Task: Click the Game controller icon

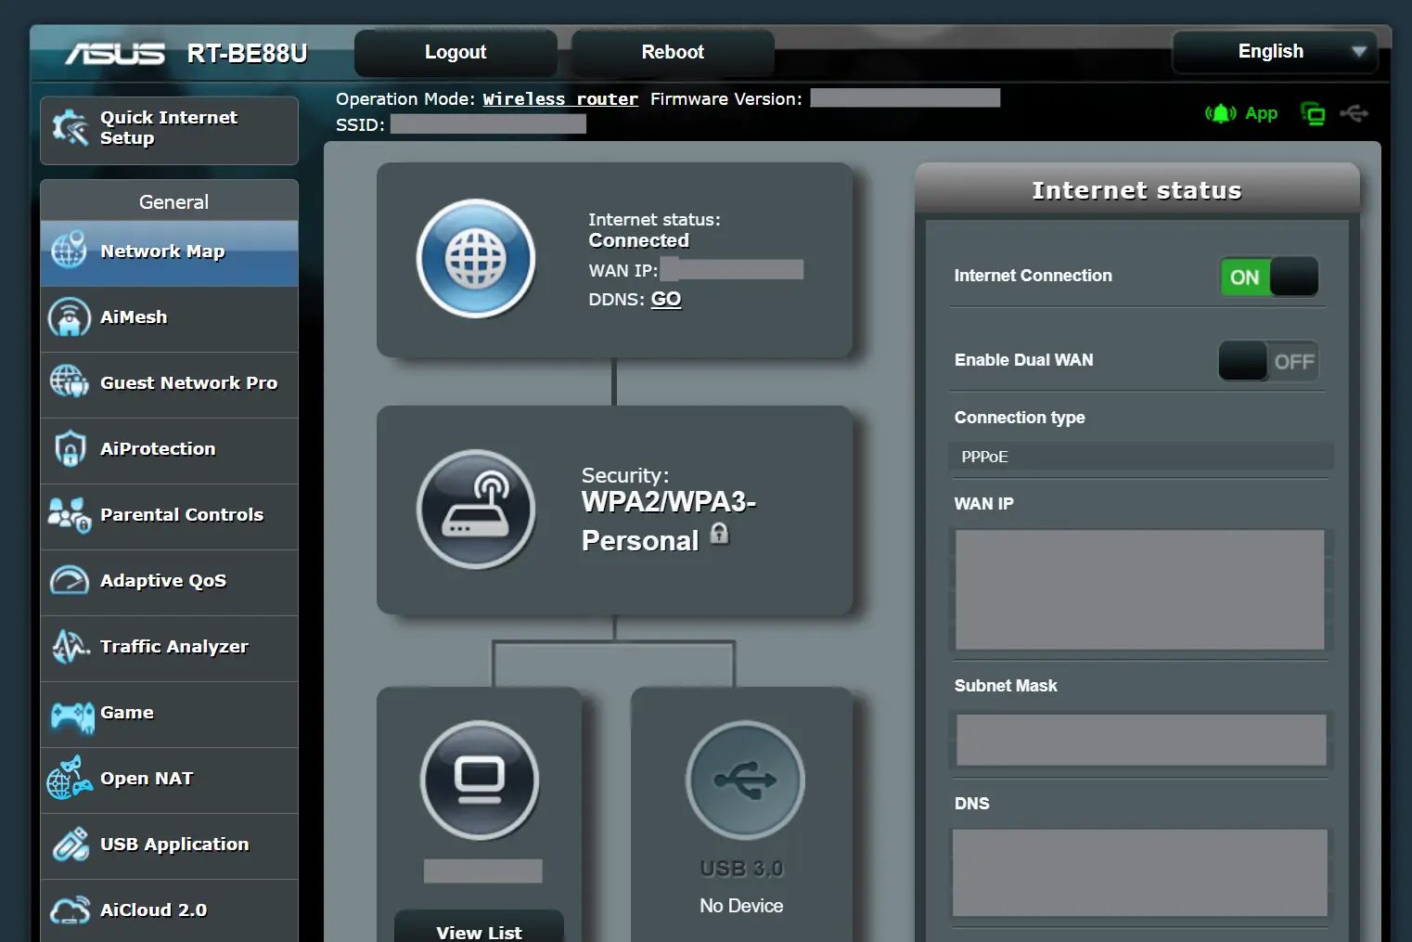Action: [71, 716]
